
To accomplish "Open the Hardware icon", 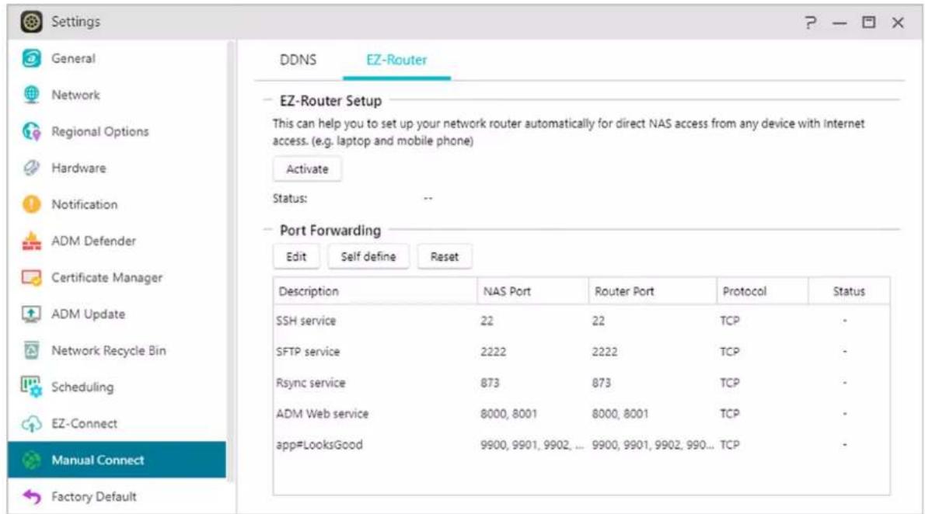I will tap(31, 168).
